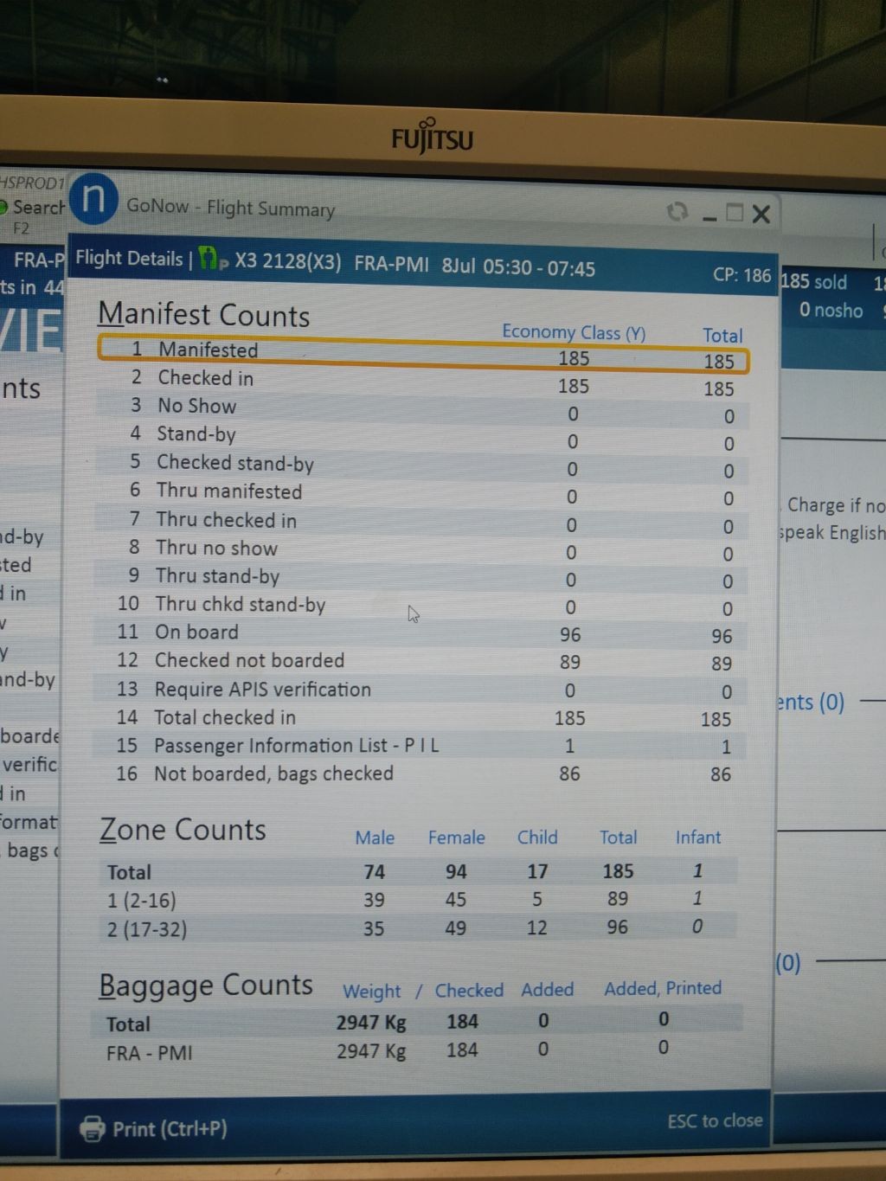Image resolution: width=886 pixels, height=1181 pixels.
Task: Click the Flight Details header label
Action: tap(128, 258)
